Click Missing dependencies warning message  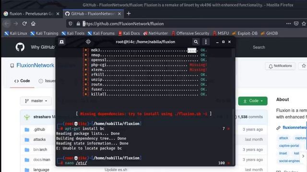tap(144, 114)
